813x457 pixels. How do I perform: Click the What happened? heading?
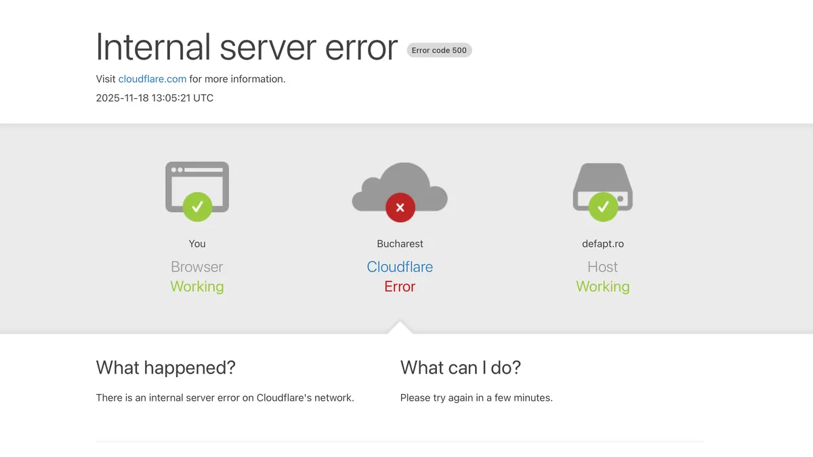point(166,368)
